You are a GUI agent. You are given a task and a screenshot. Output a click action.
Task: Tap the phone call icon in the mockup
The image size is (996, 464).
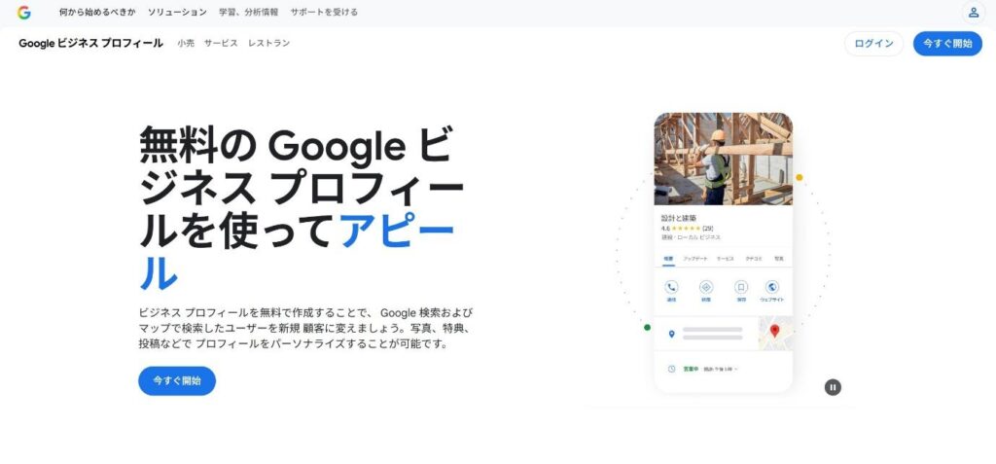click(671, 287)
